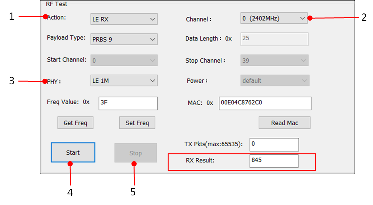Select the TX Pkts input field

pyautogui.click(x=274, y=144)
